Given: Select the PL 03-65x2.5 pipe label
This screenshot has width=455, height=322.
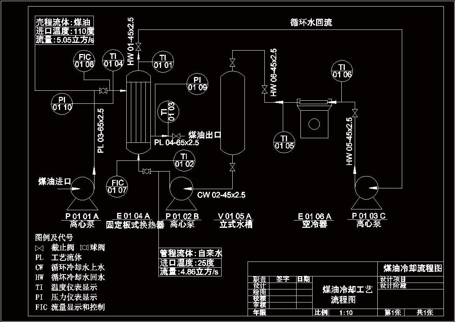Looking at the screenshot, I should [x=100, y=131].
